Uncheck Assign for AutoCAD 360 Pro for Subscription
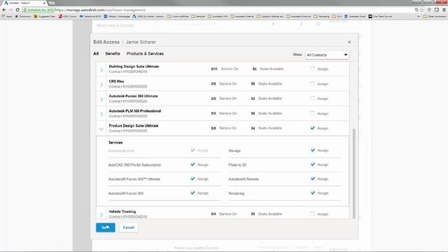Screen dimensions: 448x252 pyautogui.click(x=192, y=164)
